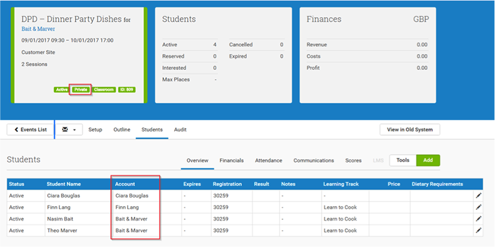Open the Tools button menu

[403, 160]
